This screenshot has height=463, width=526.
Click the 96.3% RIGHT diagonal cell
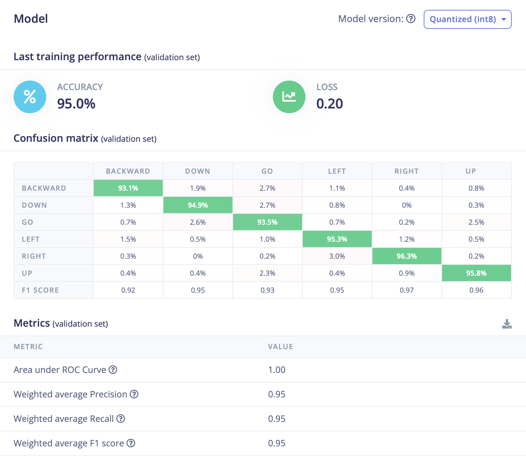click(x=407, y=256)
